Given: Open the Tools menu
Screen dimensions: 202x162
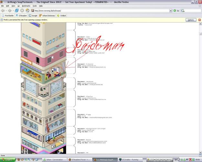Looking at the screenshot, I should [x=35, y=6].
